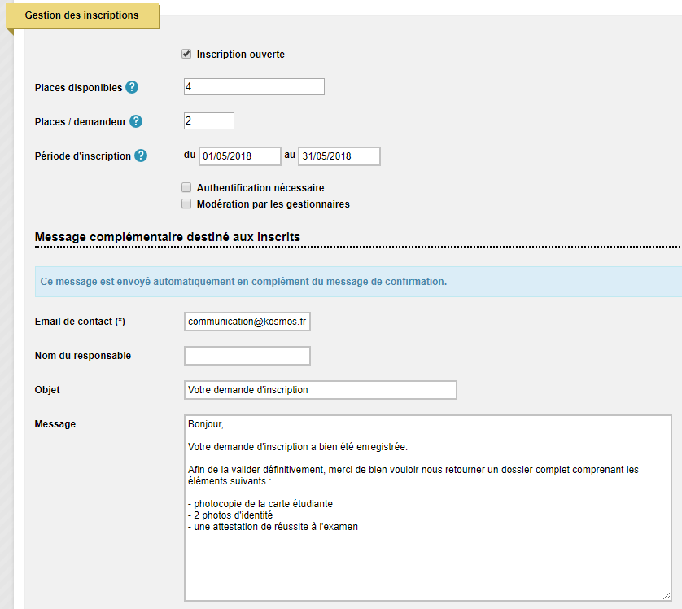Screen dimensions: 682x609
Task: Select the Gestion des inscriptions tab
Action: [x=82, y=15]
